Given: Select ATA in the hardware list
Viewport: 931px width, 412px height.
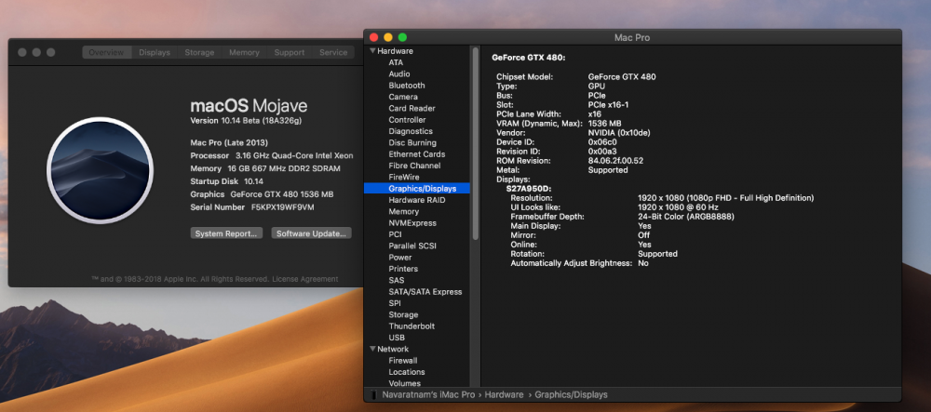Looking at the screenshot, I should point(396,62).
